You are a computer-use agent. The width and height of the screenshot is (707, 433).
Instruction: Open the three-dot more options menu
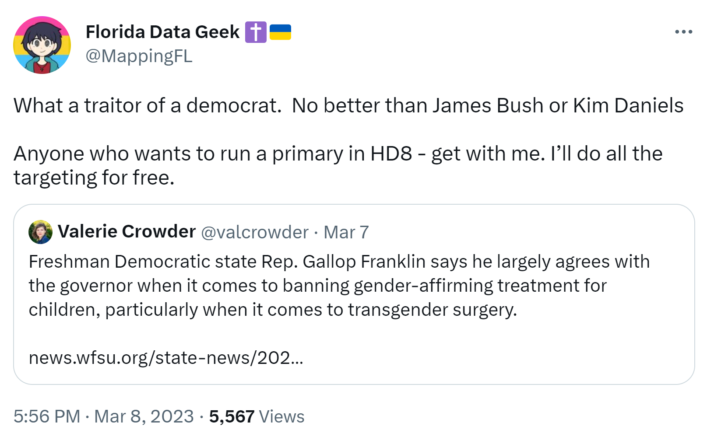click(x=683, y=32)
